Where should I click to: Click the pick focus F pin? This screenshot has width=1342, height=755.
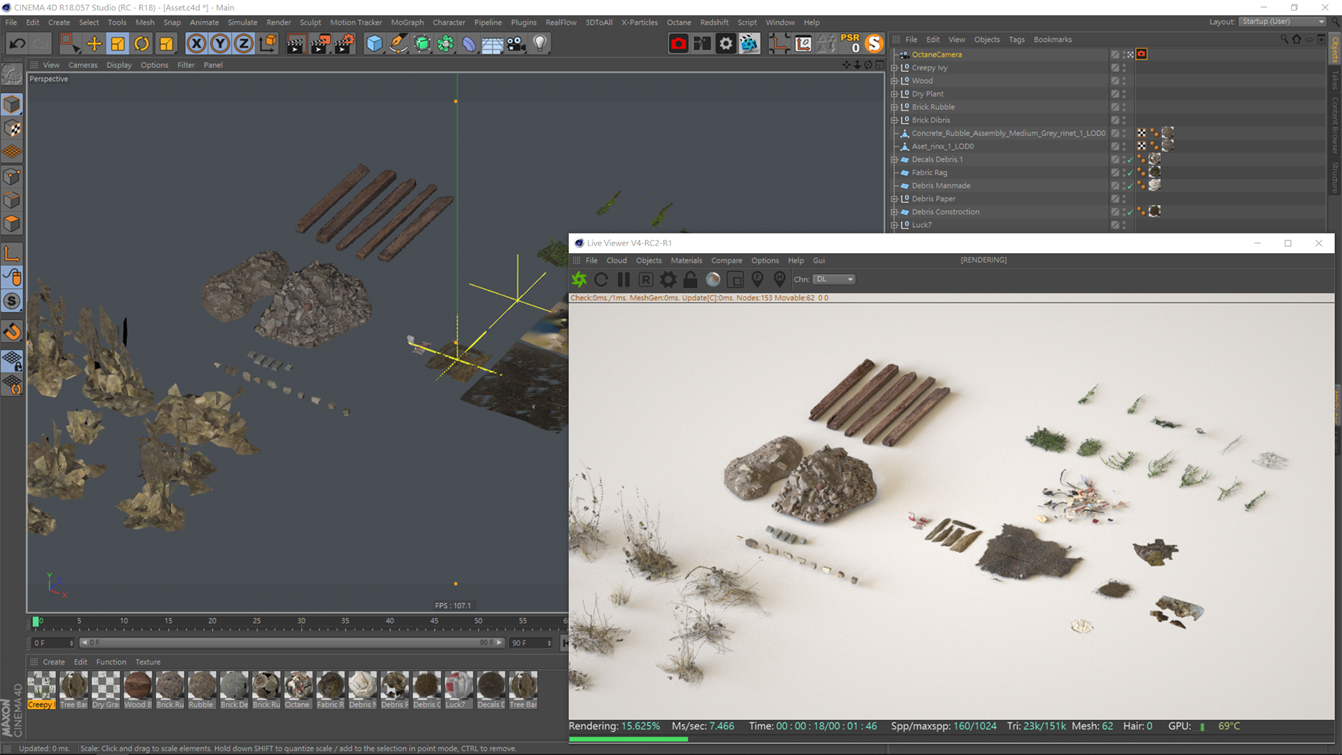click(758, 280)
